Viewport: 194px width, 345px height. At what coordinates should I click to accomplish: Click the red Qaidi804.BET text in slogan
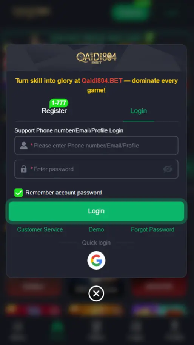point(102,81)
